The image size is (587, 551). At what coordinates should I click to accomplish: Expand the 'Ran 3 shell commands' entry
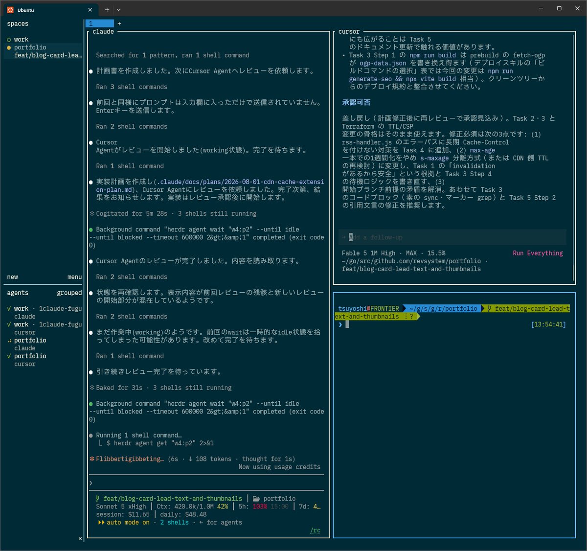tap(132, 87)
